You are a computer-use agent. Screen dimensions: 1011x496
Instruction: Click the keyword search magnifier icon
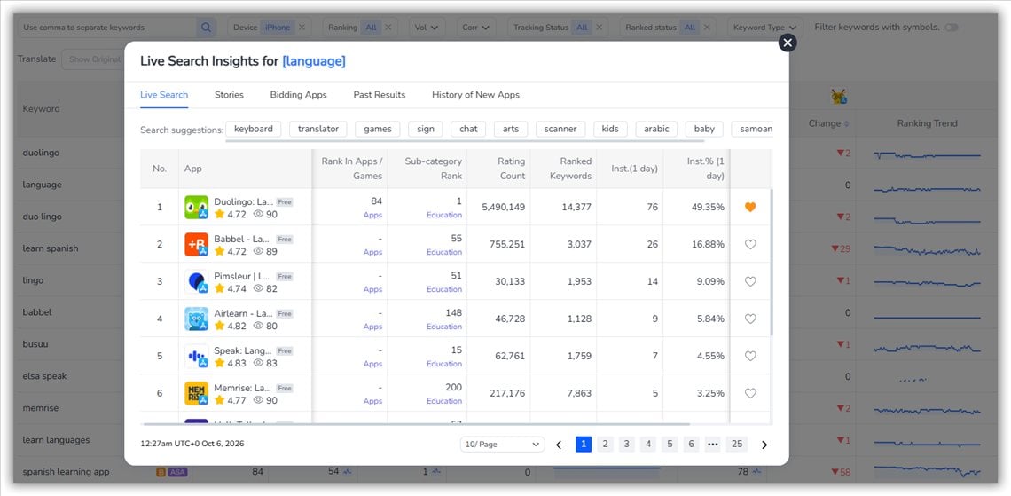[x=206, y=28]
